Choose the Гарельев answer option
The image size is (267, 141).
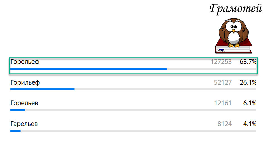[24, 124]
